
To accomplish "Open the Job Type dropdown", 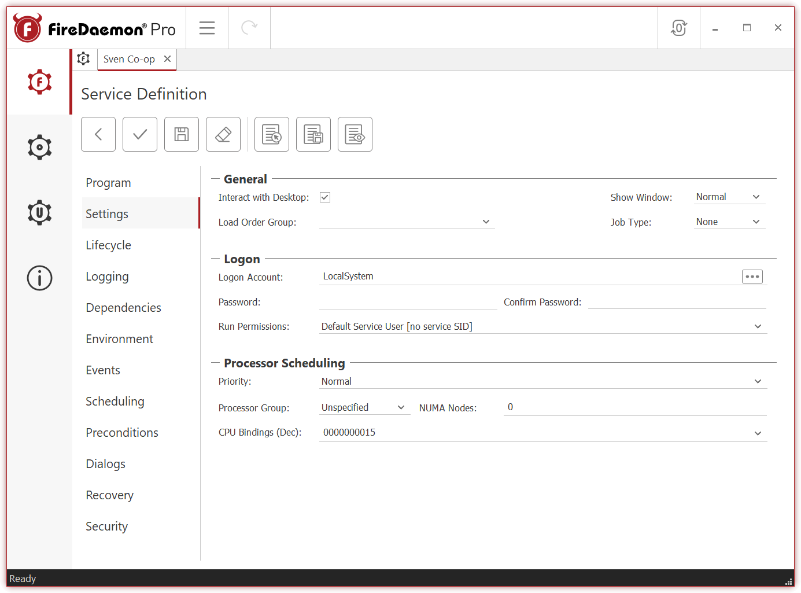I will click(729, 222).
